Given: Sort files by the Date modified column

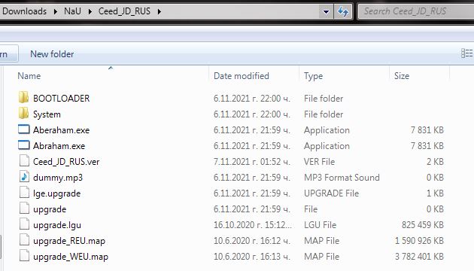Looking at the screenshot, I should pos(242,76).
